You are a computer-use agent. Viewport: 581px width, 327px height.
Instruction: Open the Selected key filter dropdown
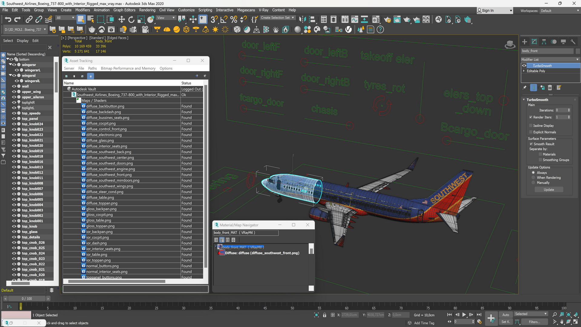pyautogui.click(x=531, y=314)
